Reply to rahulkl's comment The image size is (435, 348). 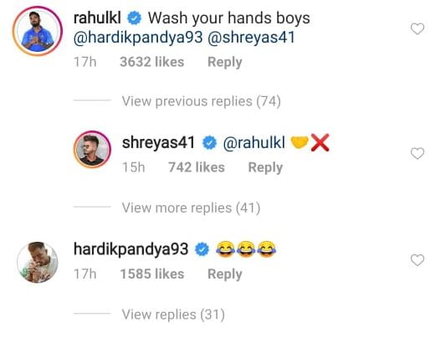click(225, 62)
